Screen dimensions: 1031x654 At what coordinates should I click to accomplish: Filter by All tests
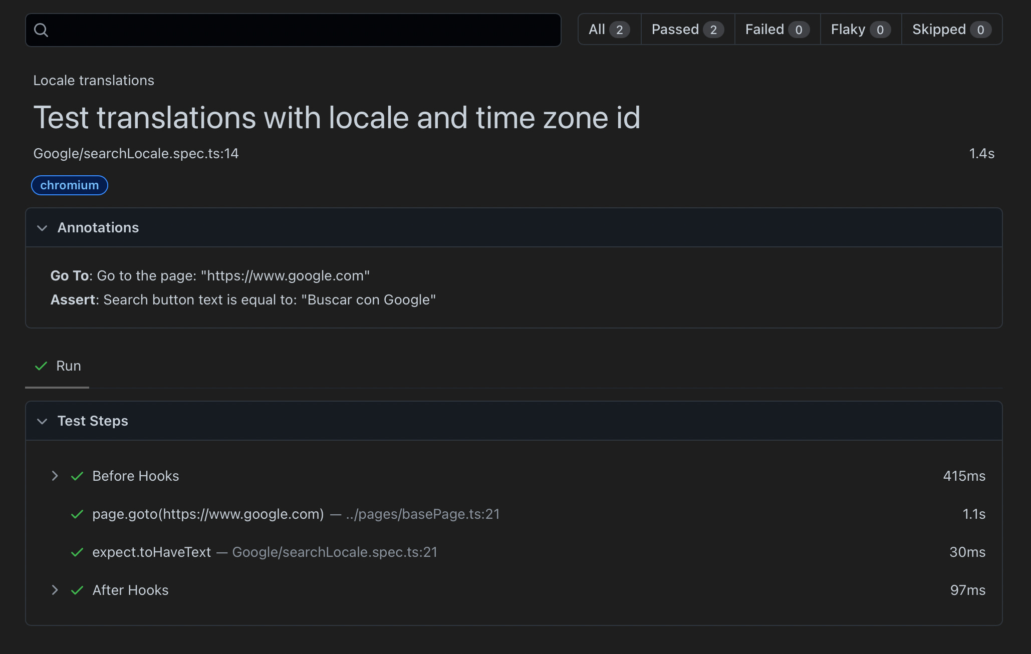(609, 30)
